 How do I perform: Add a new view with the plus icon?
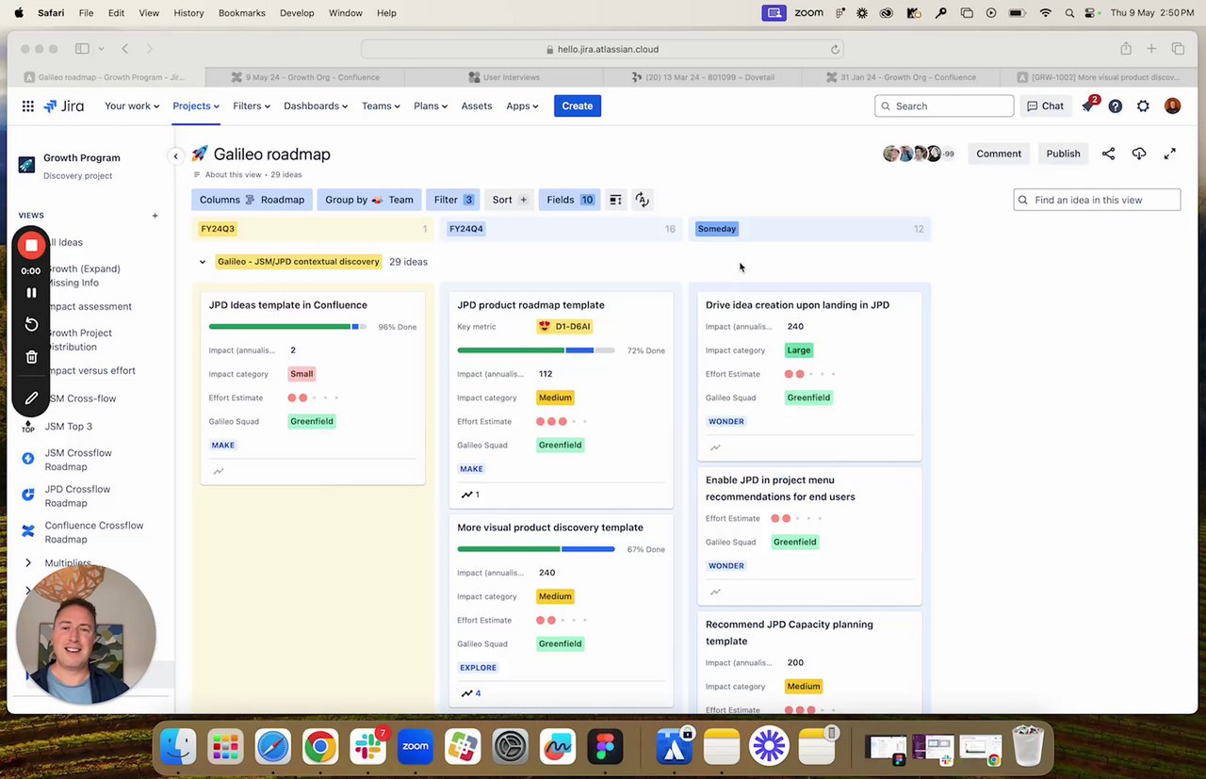pos(155,216)
